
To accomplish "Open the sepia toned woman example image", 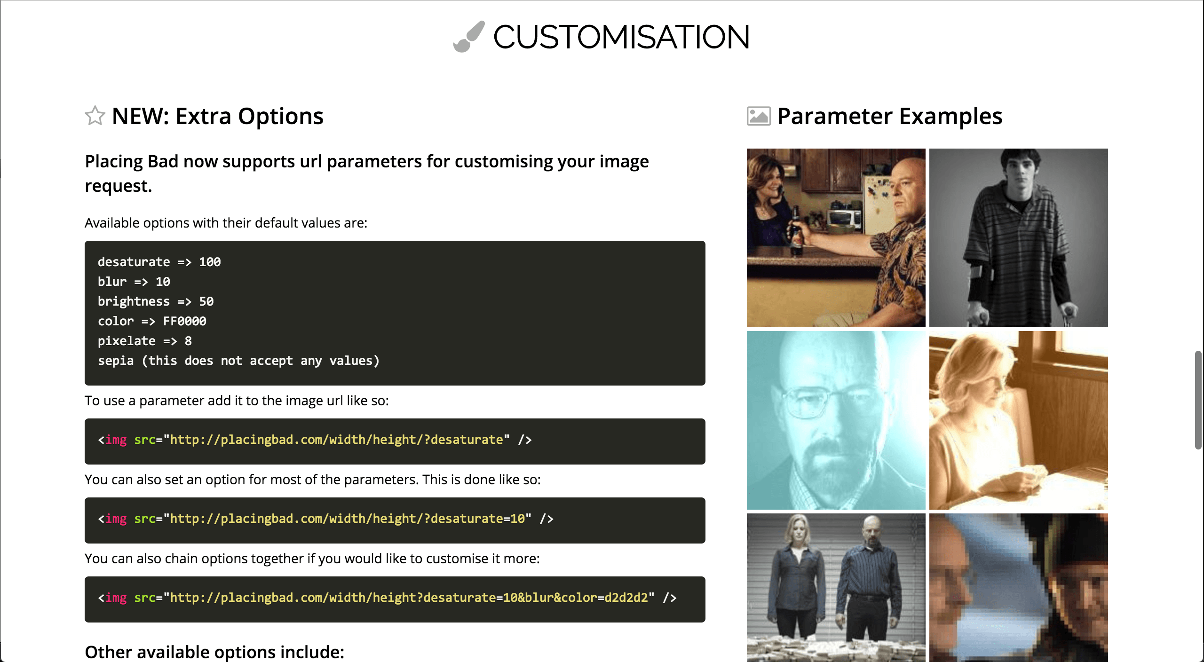I will 1018,420.
